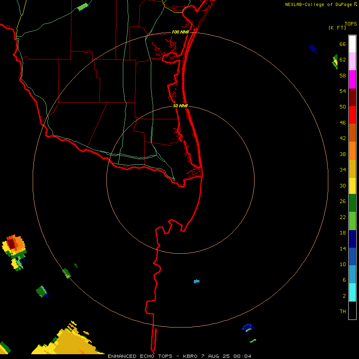Click the white swatch atop the tops legend
This screenshot has width=359, height=359.
point(352,44)
